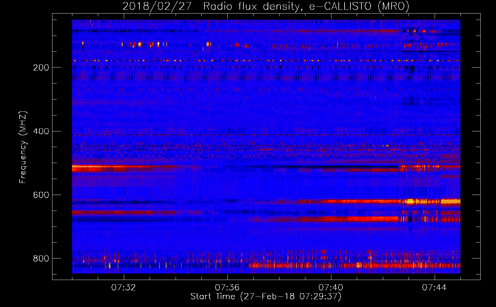The width and height of the screenshot is (496, 307).
Task: Click the 'Start Time (27-Feb-18 07:29:37)' caption
Action: pyautogui.click(x=266, y=297)
